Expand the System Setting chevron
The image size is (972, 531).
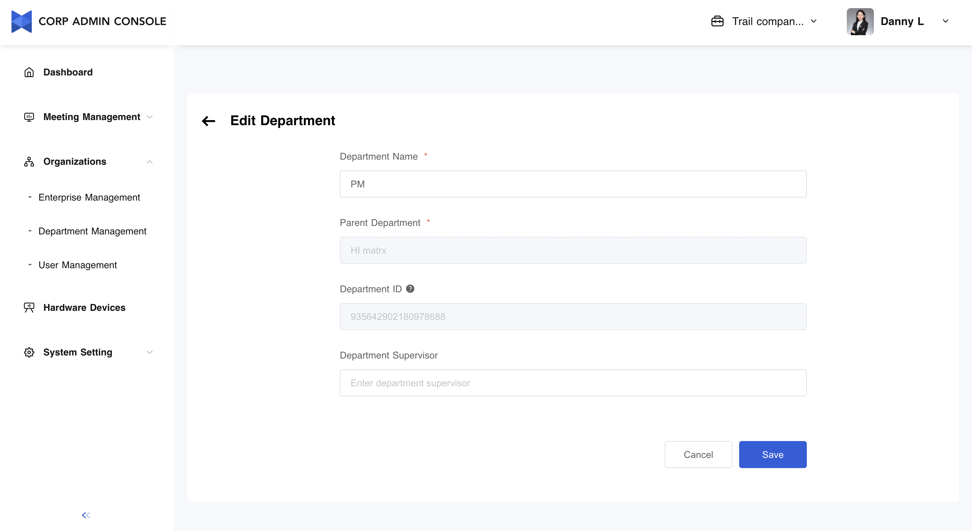point(150,352)
